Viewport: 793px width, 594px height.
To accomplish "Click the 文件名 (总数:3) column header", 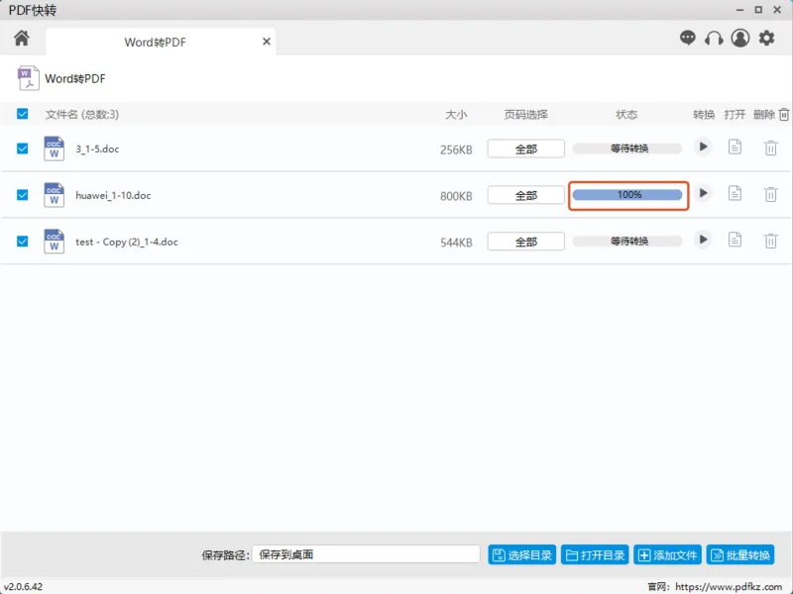I will (x=82, y=115).
